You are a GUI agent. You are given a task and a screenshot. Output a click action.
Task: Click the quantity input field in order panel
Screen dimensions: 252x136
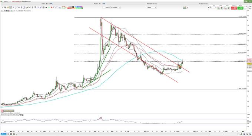(x=214, y=8)
